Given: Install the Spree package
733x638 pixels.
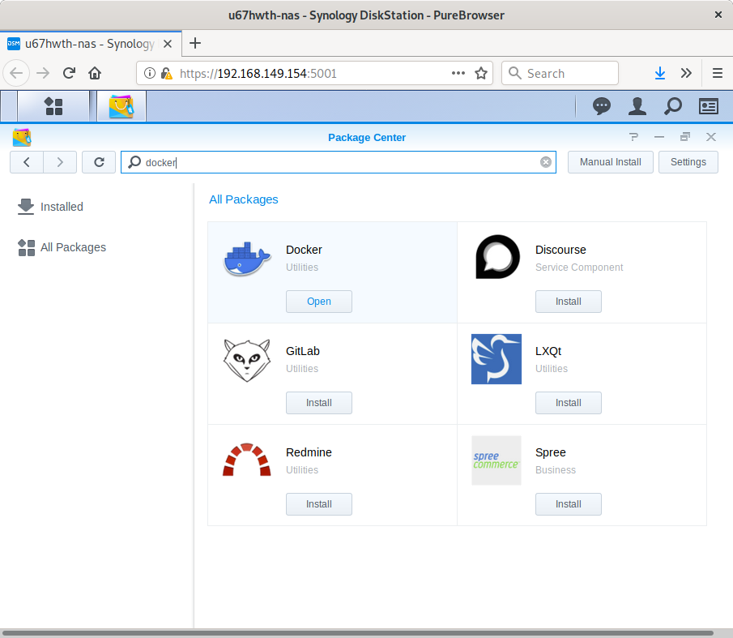Looking at the screenshot, I should (x=569, y=504).
